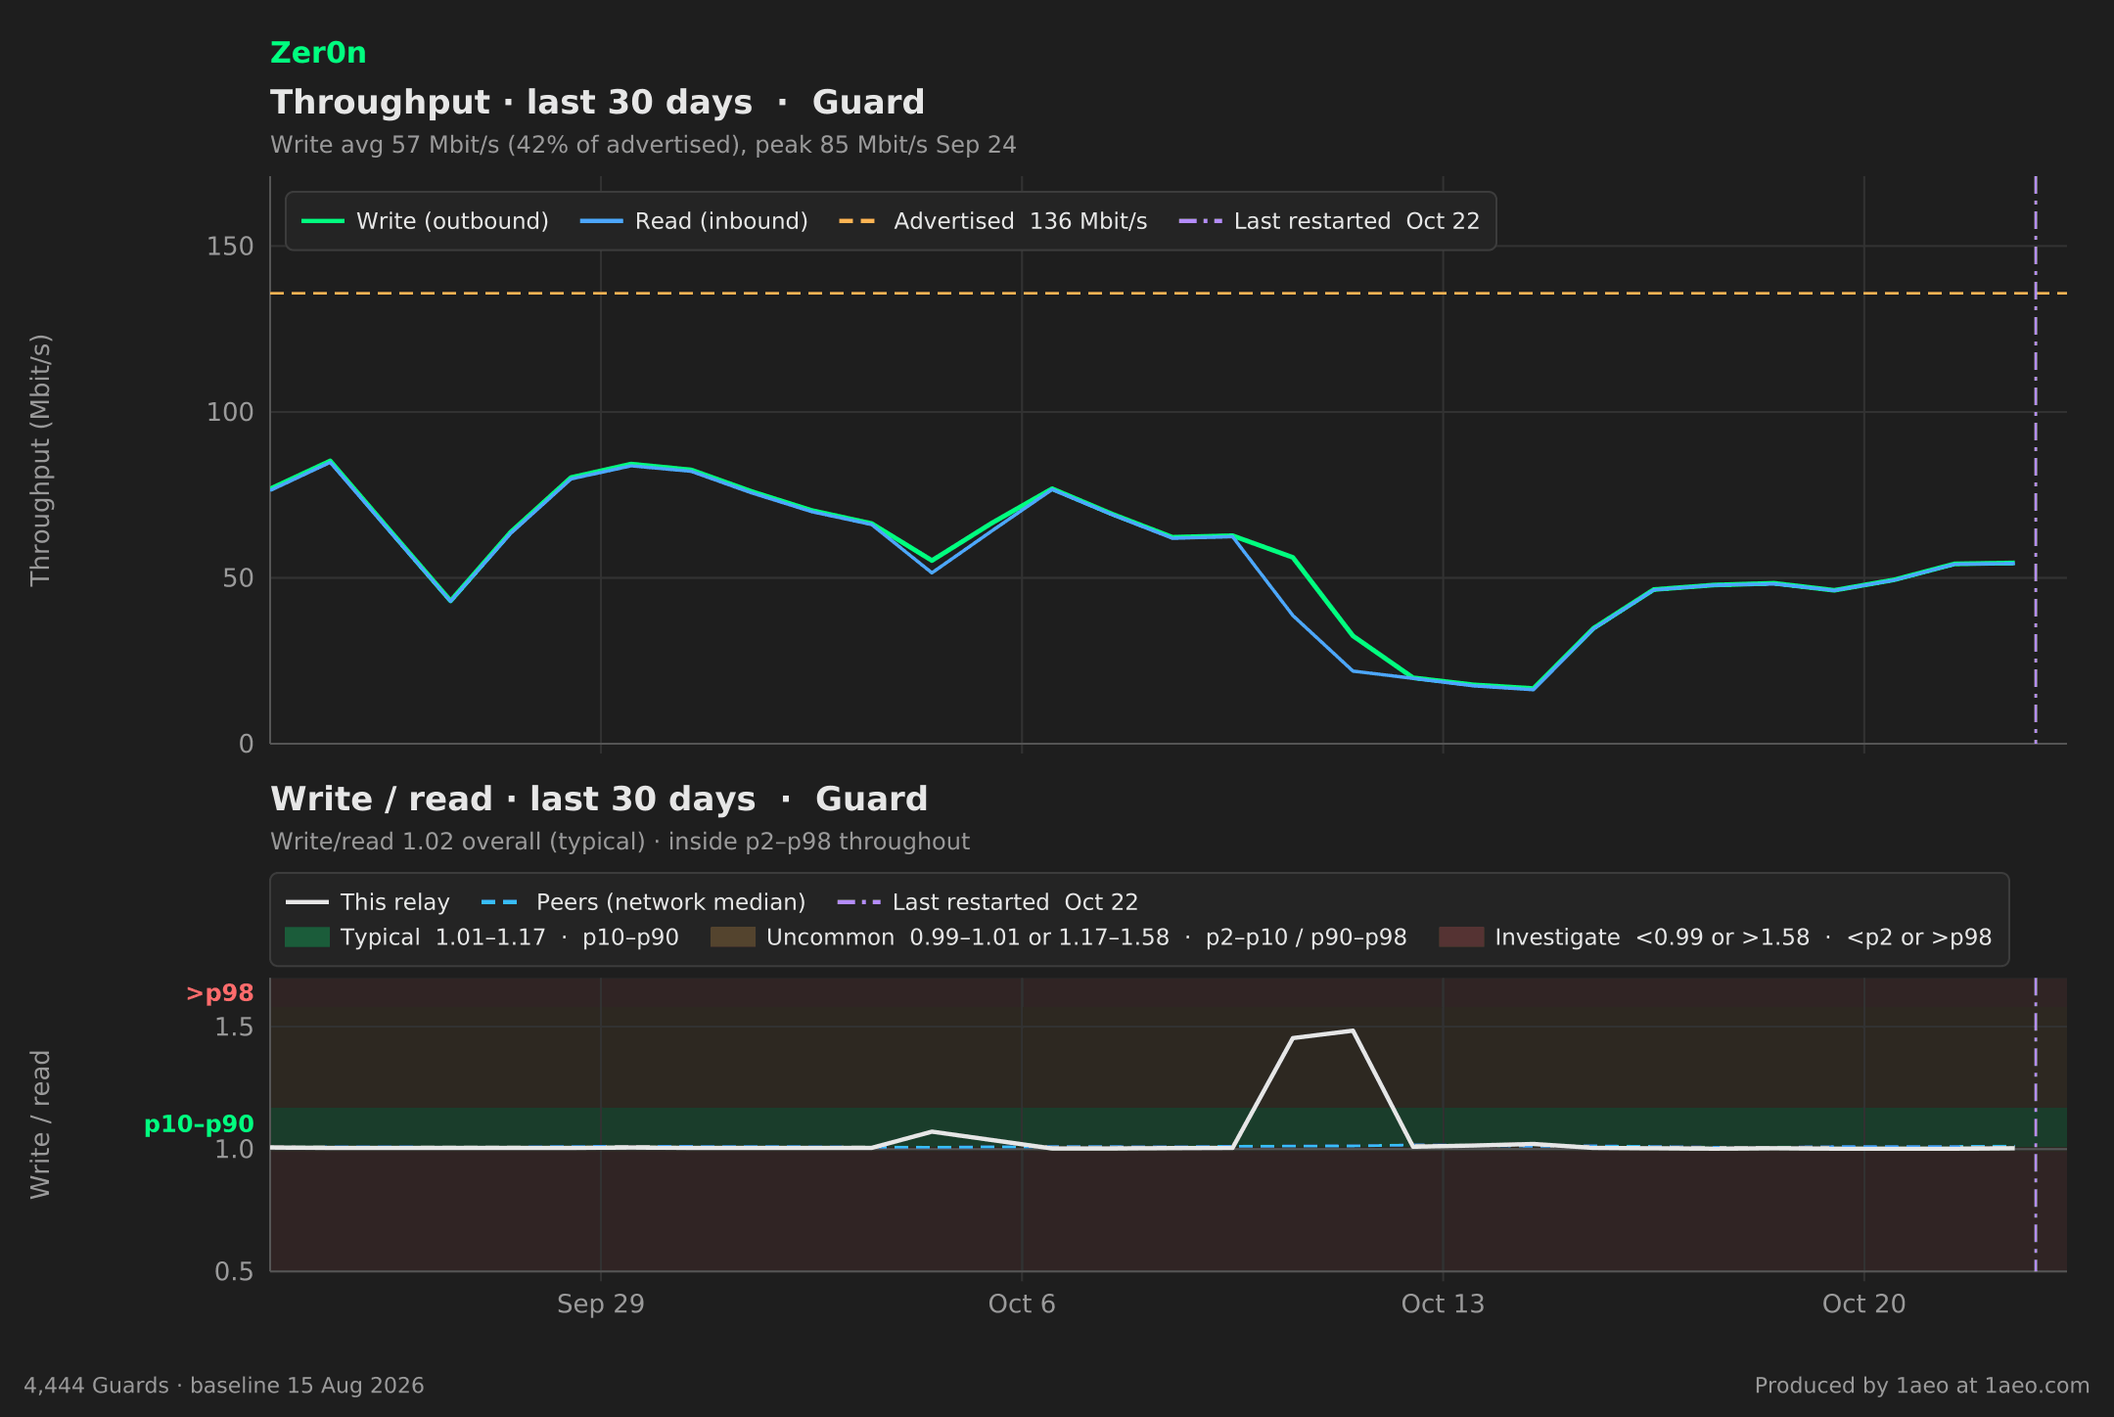Screen dimensions: 2114x1417
Task: Click the Throughput · last 30 days title
Action: (597, 103)
